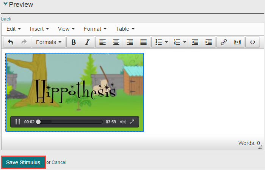The width and height of the screenshot is (265, 170).
Task: Click the Cancel link
Action: tap(59, 162)
